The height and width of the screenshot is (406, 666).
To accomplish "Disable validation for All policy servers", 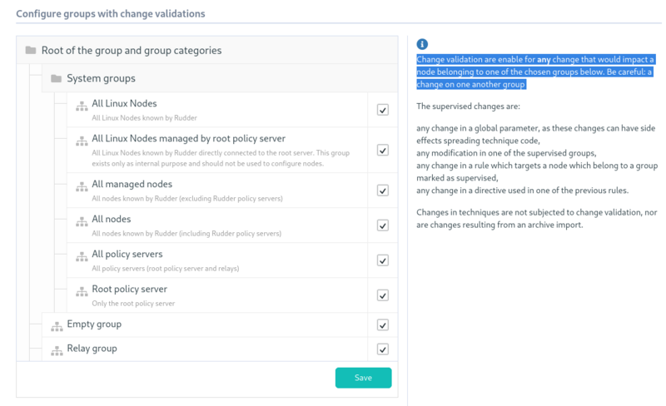I will click(383, 260).
